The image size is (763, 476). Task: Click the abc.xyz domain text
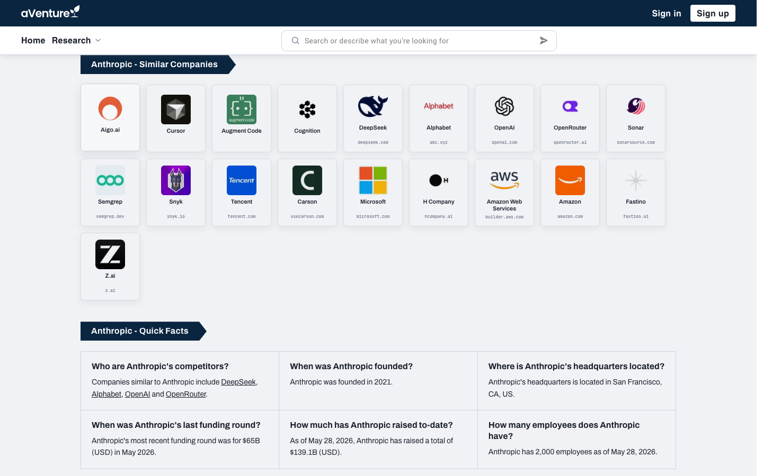pyautogui.click(x=439, y=142)
